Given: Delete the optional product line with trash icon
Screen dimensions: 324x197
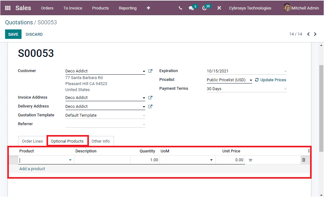Looking at the screenshot, I should tap(304, 160).
